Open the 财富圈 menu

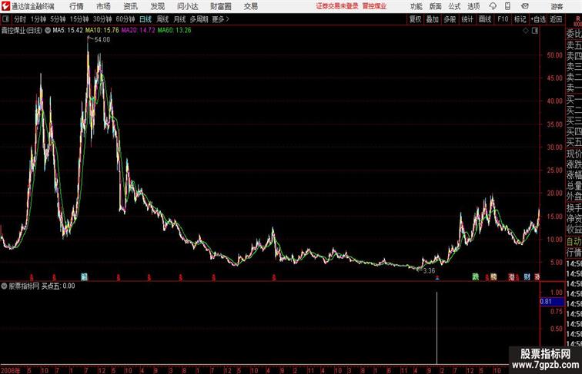pos(221,6)
